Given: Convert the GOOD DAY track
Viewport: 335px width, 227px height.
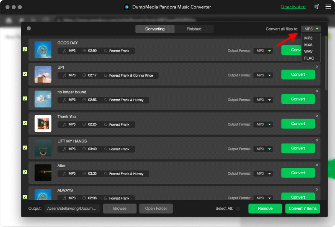Looking at the screenshot, I should pos(291,50).
